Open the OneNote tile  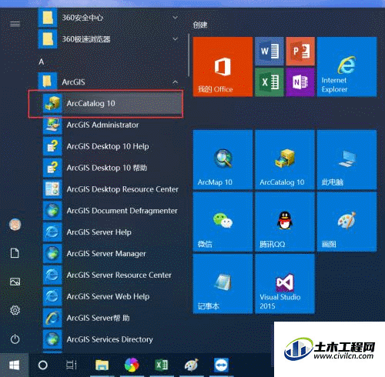[x=300, y=82]
